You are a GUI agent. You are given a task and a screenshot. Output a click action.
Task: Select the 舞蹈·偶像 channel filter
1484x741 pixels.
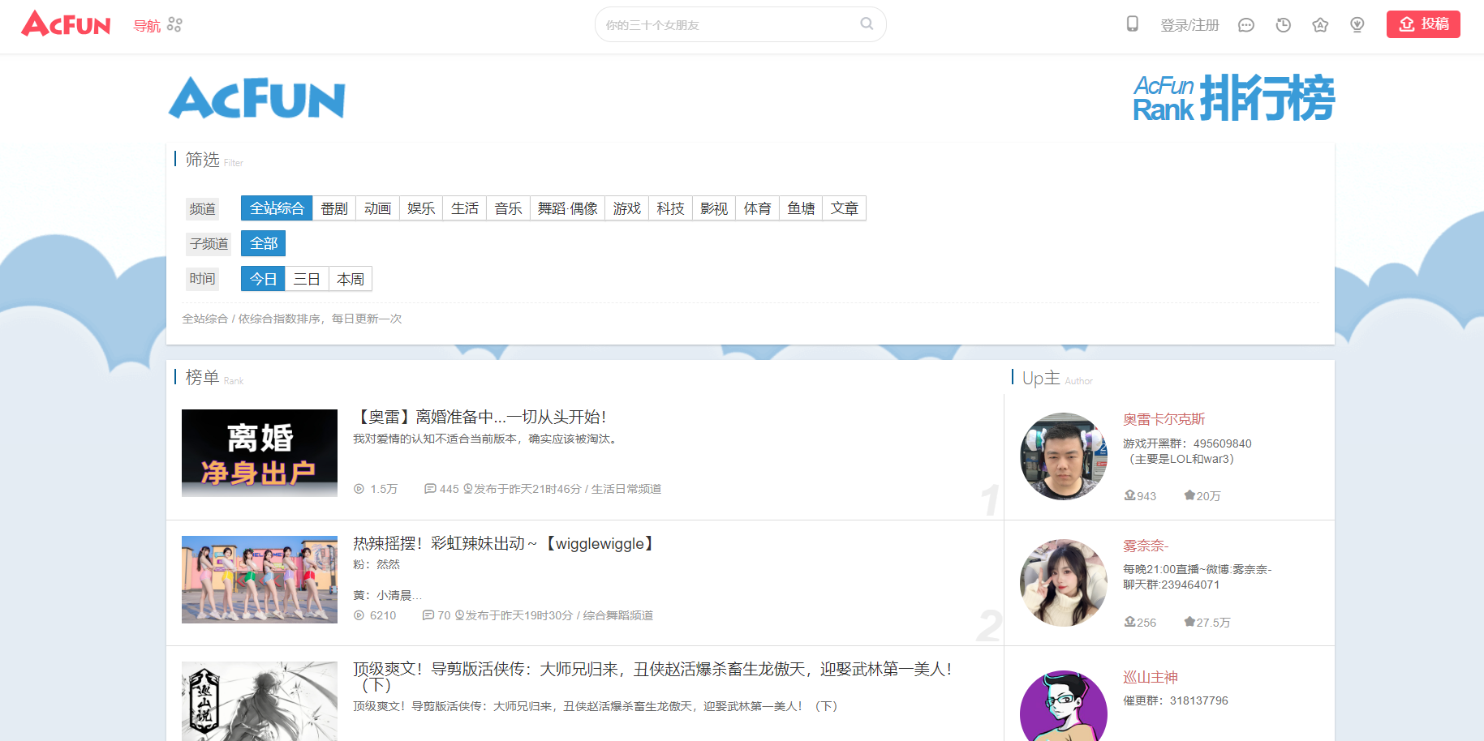(567, 208)
